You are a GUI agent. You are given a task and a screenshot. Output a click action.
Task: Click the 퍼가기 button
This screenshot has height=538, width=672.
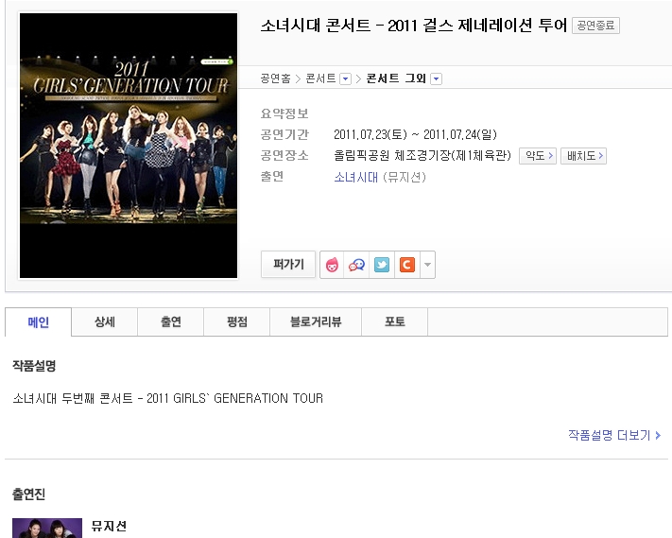click(x=288, y=265)
